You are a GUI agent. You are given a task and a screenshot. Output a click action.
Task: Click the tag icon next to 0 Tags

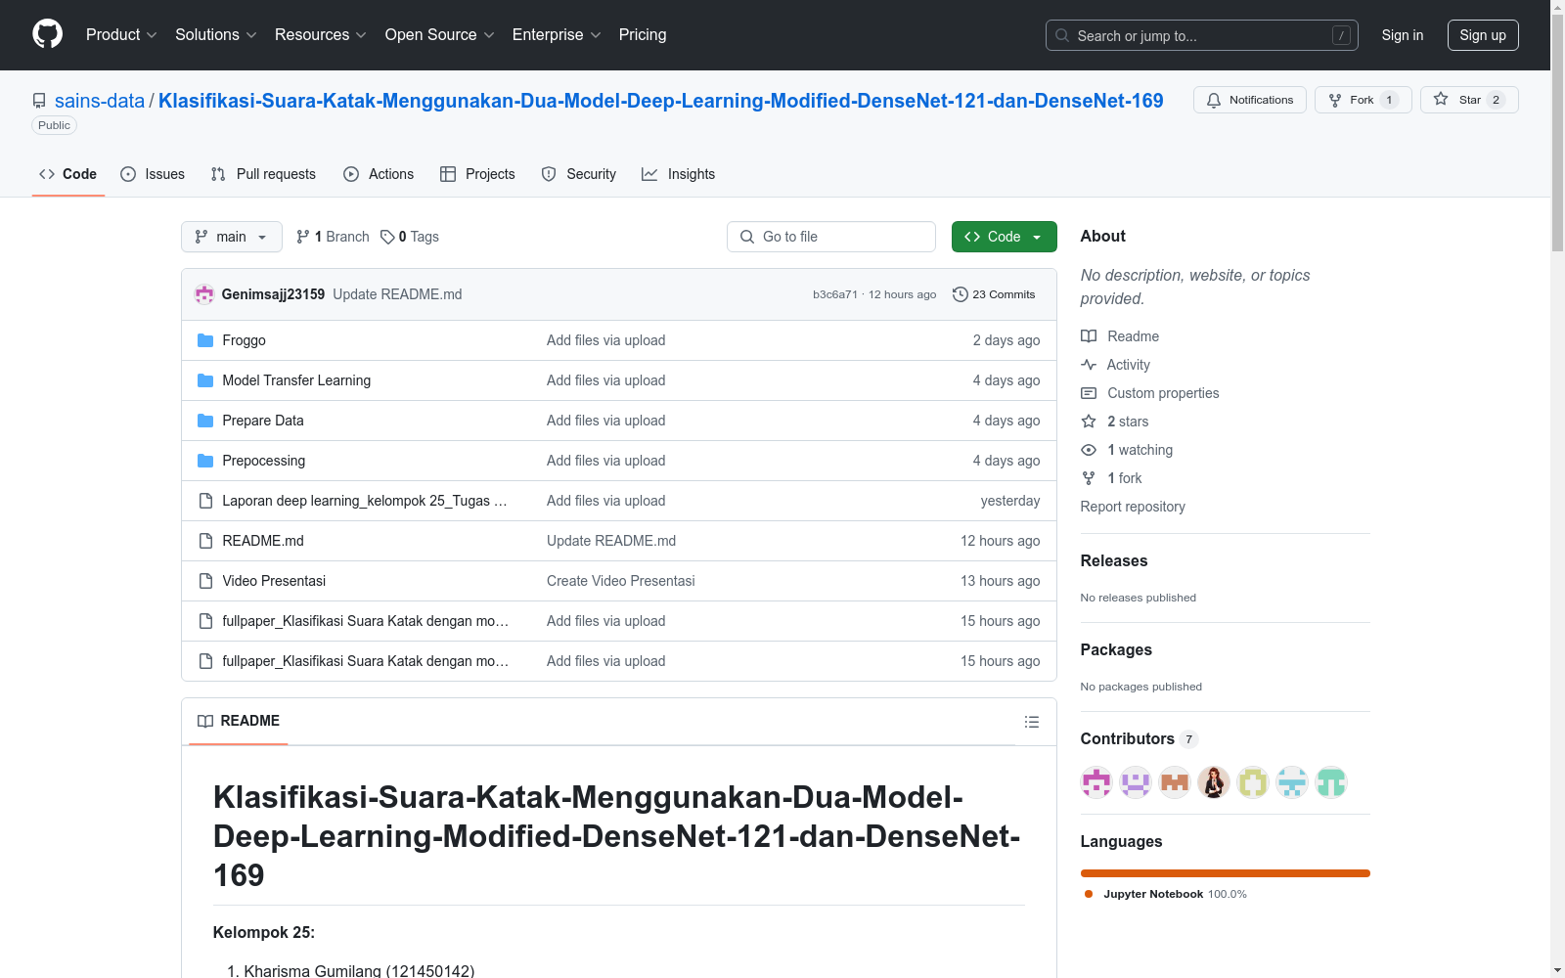coord(387,237)
